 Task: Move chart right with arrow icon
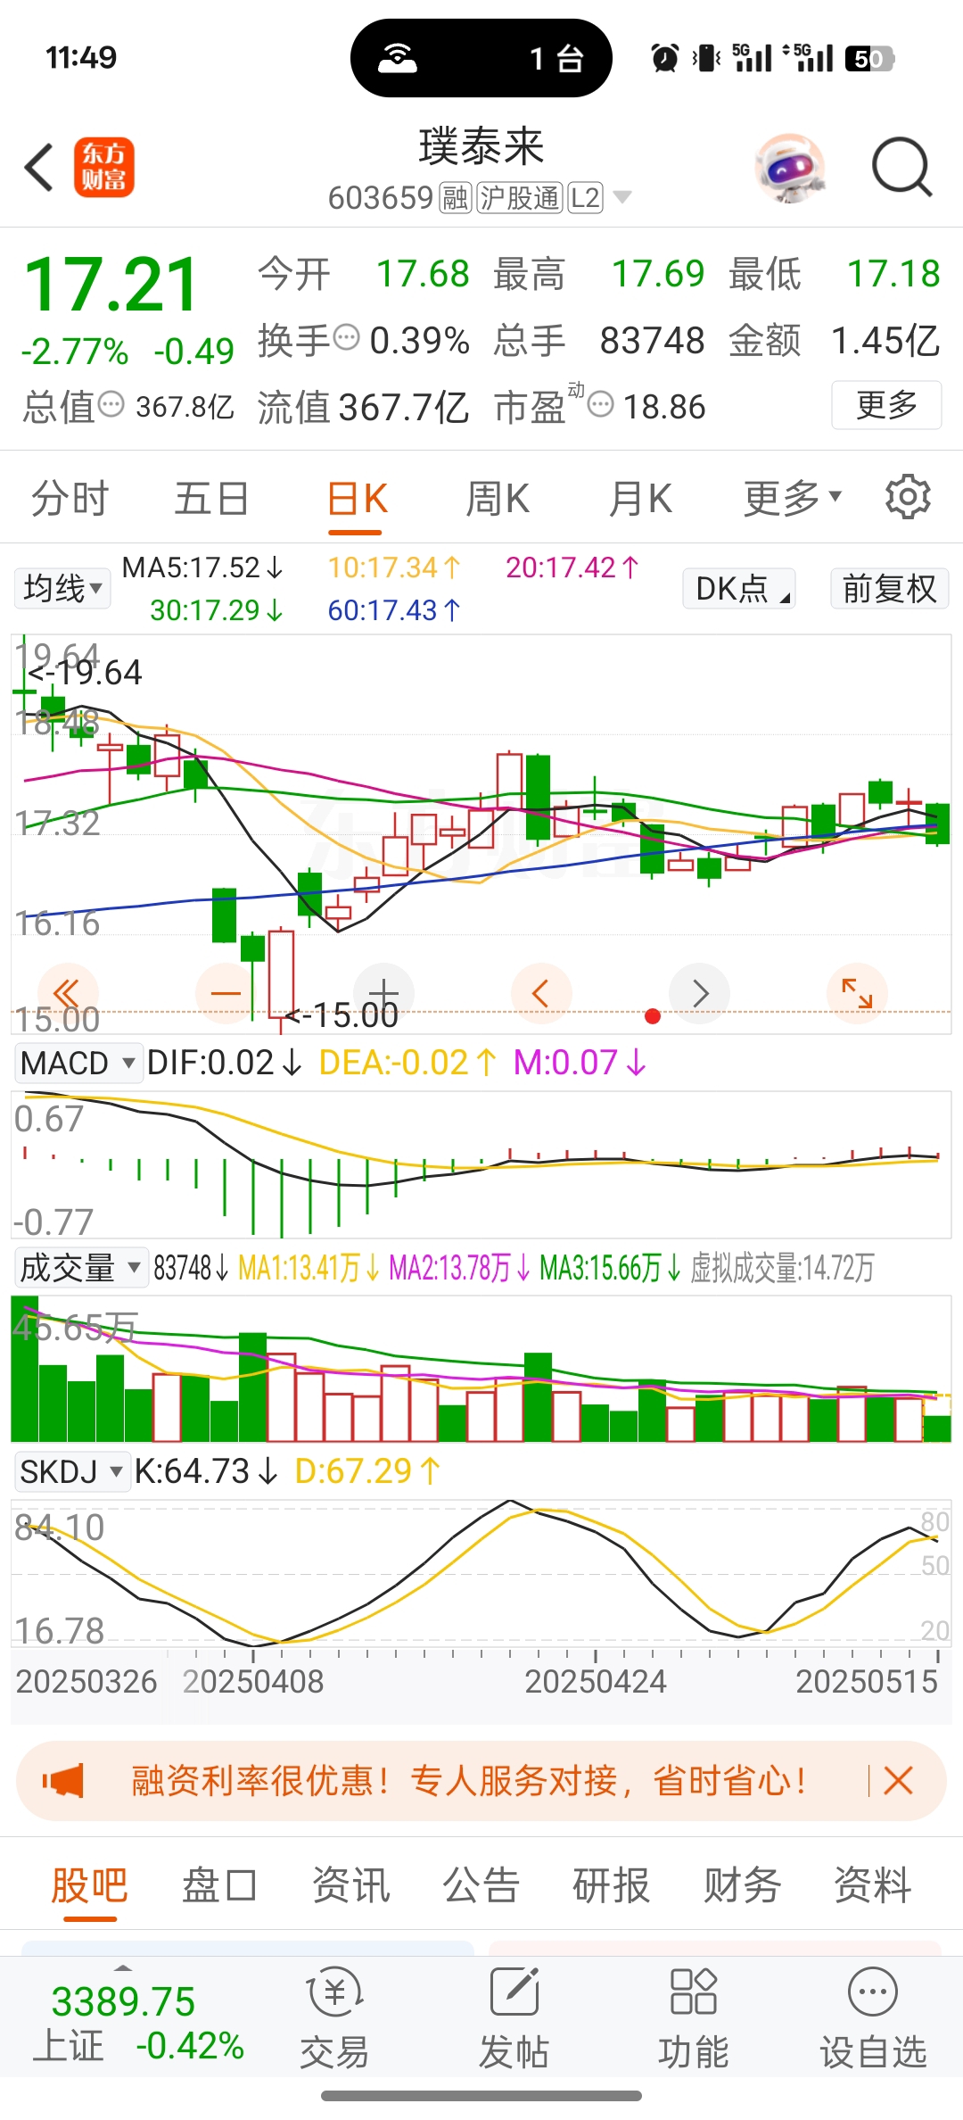pyautogui.click(x=699, y=993)
